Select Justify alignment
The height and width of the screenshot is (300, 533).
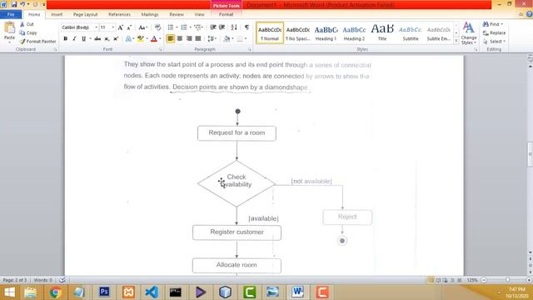(x=198, y=39)
